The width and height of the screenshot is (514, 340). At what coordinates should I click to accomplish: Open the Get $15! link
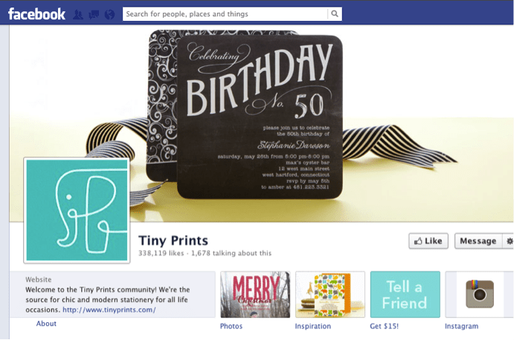coord(384,326)
